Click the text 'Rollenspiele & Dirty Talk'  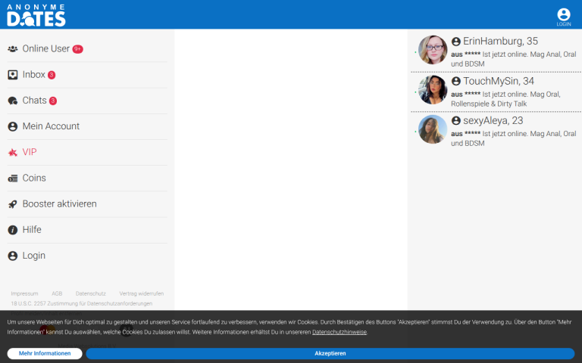(489, 104)
